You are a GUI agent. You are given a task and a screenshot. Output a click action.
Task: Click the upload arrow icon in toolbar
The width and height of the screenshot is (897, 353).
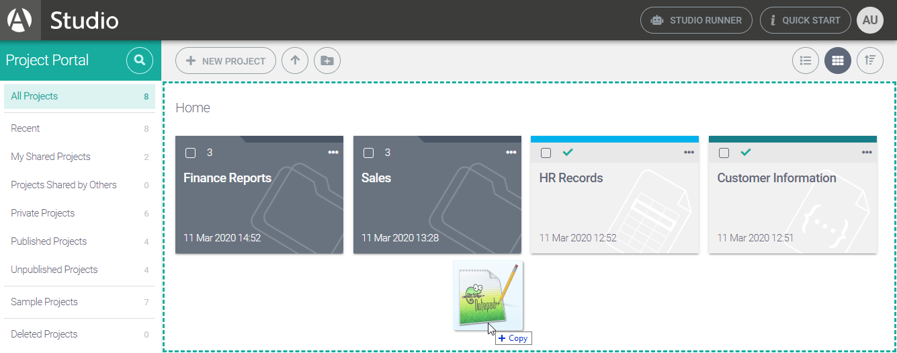[295, 61]
